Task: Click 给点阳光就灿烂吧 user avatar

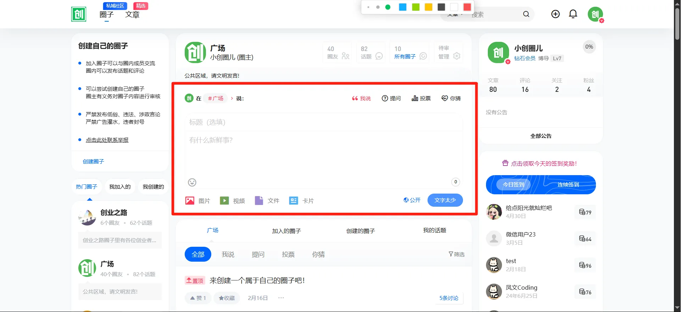Action: (x=494, y=212)
